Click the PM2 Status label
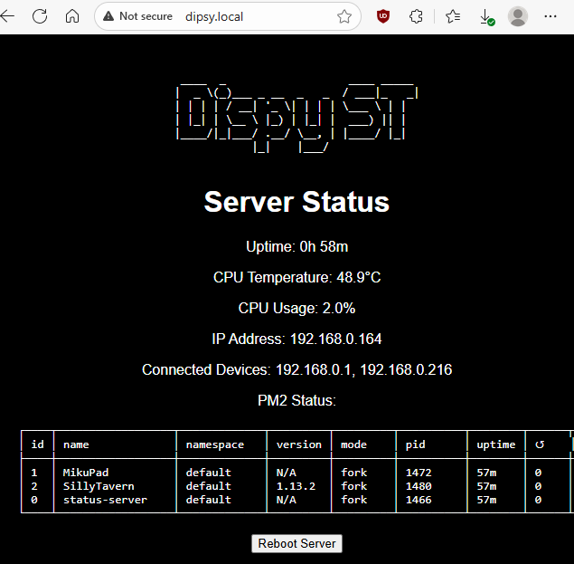Screen dimensions: 574x564 pos(296,400)
